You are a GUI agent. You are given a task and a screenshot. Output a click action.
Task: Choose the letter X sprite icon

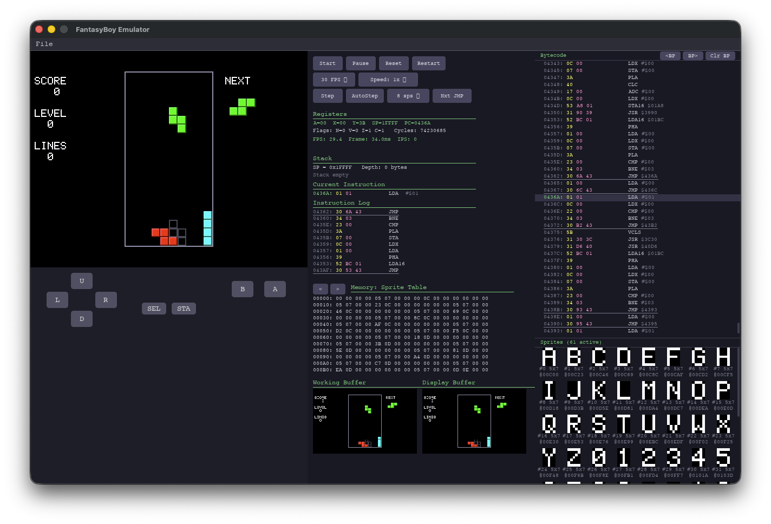tap(723, 424)
